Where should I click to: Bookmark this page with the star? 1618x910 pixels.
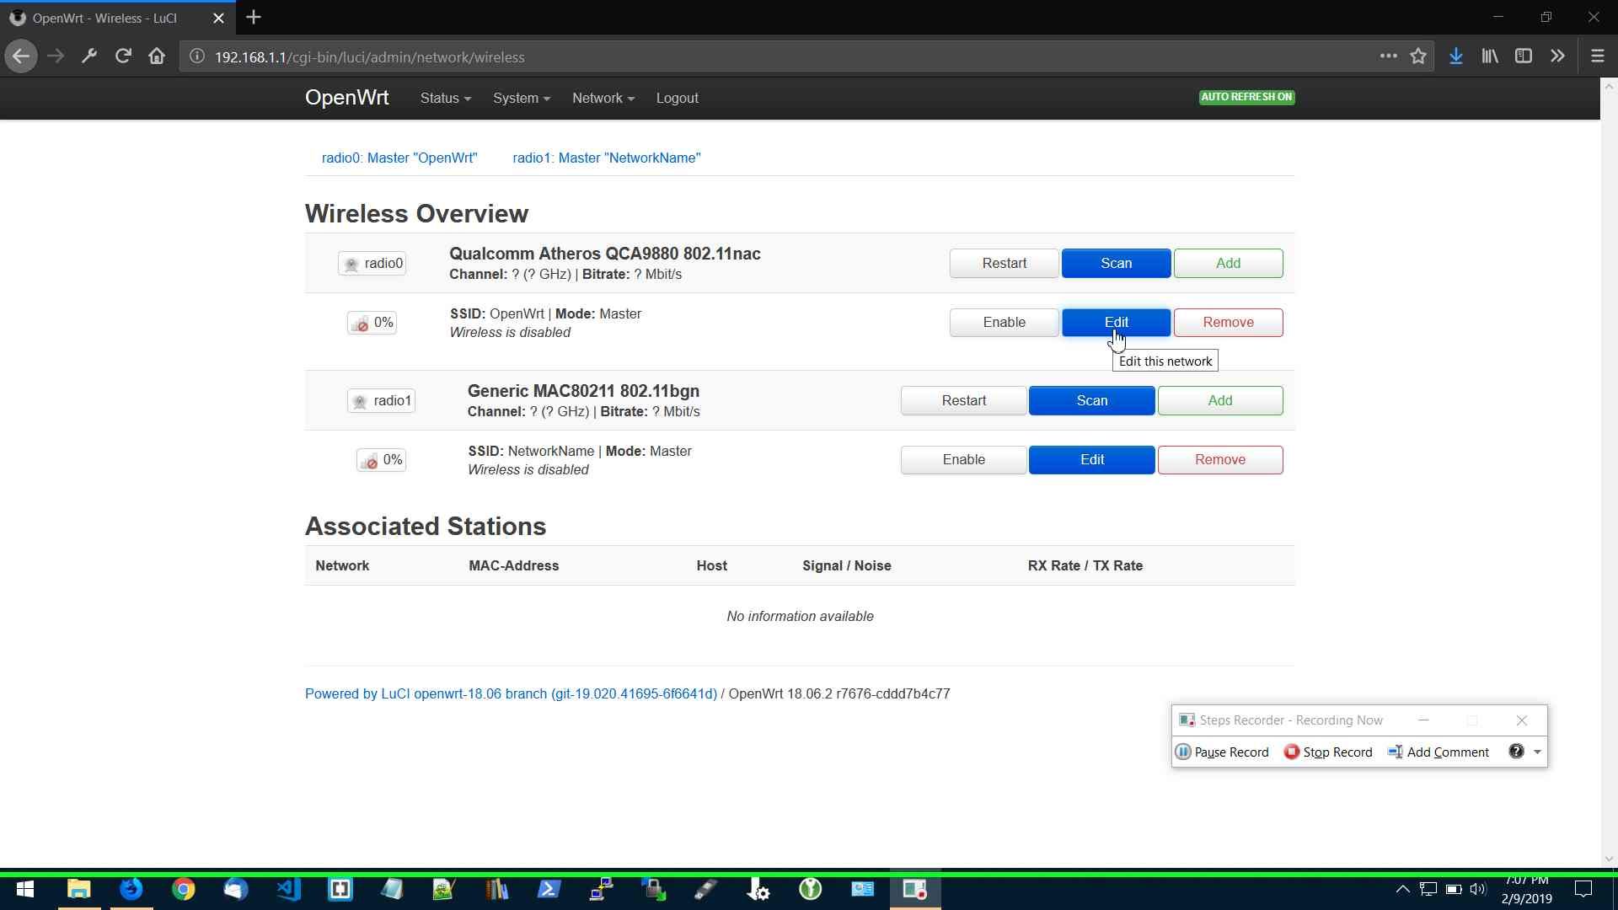click(x=1419, y=56)
